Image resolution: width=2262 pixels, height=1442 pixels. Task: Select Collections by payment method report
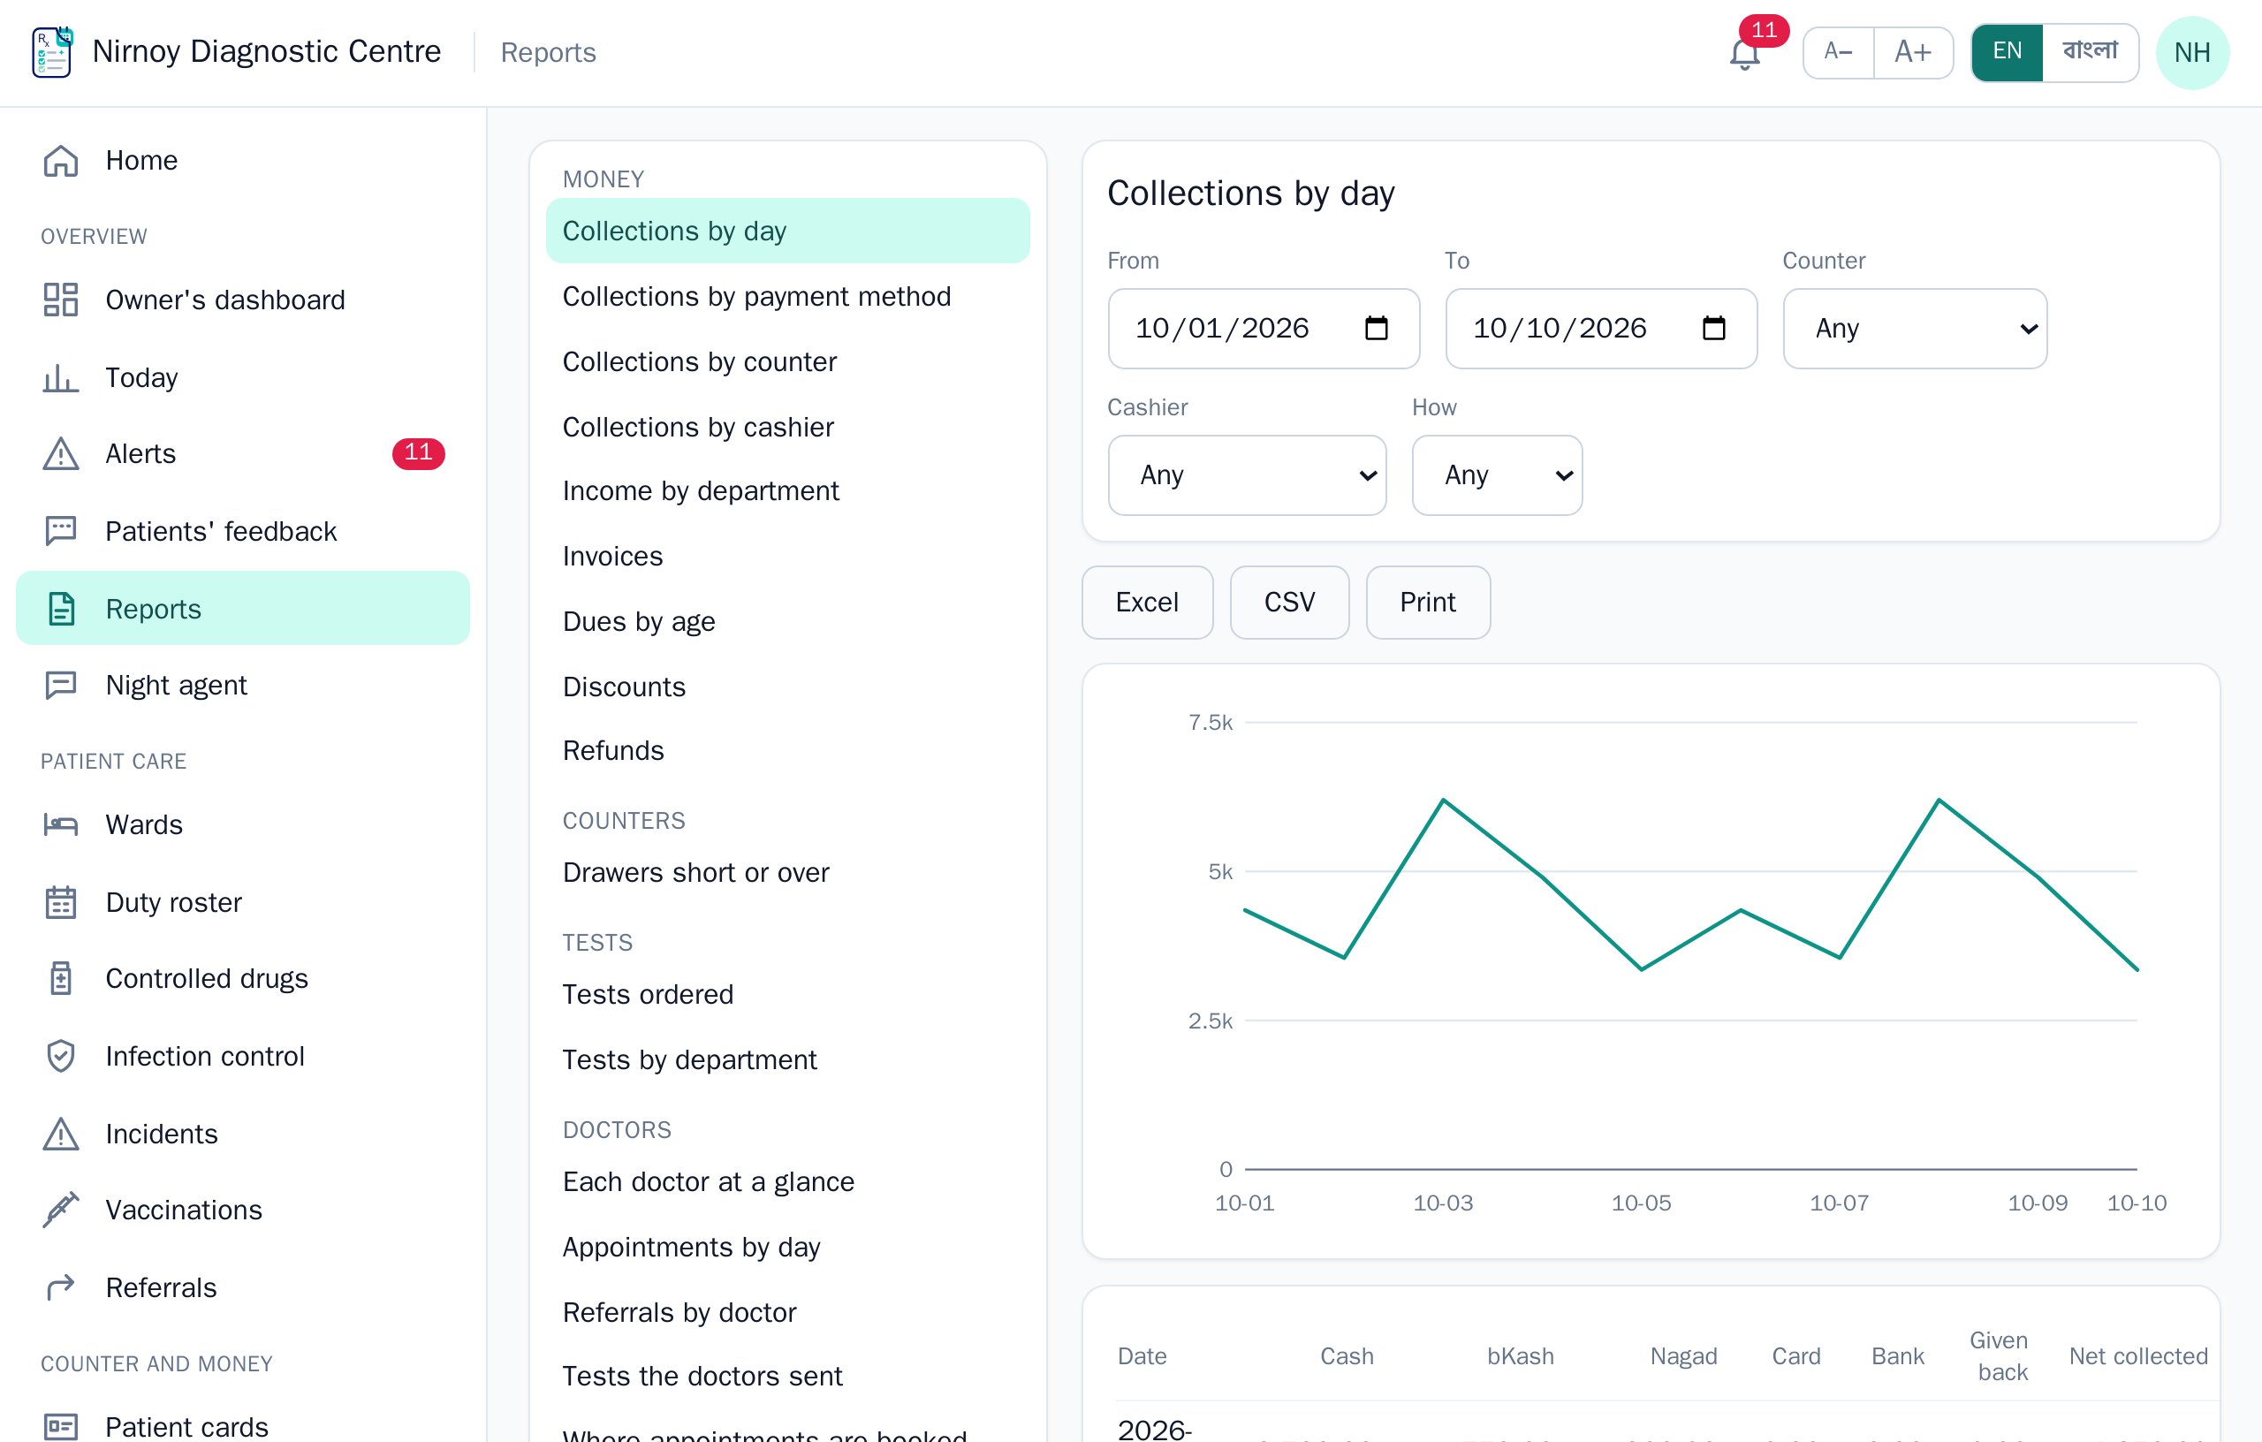787,297
